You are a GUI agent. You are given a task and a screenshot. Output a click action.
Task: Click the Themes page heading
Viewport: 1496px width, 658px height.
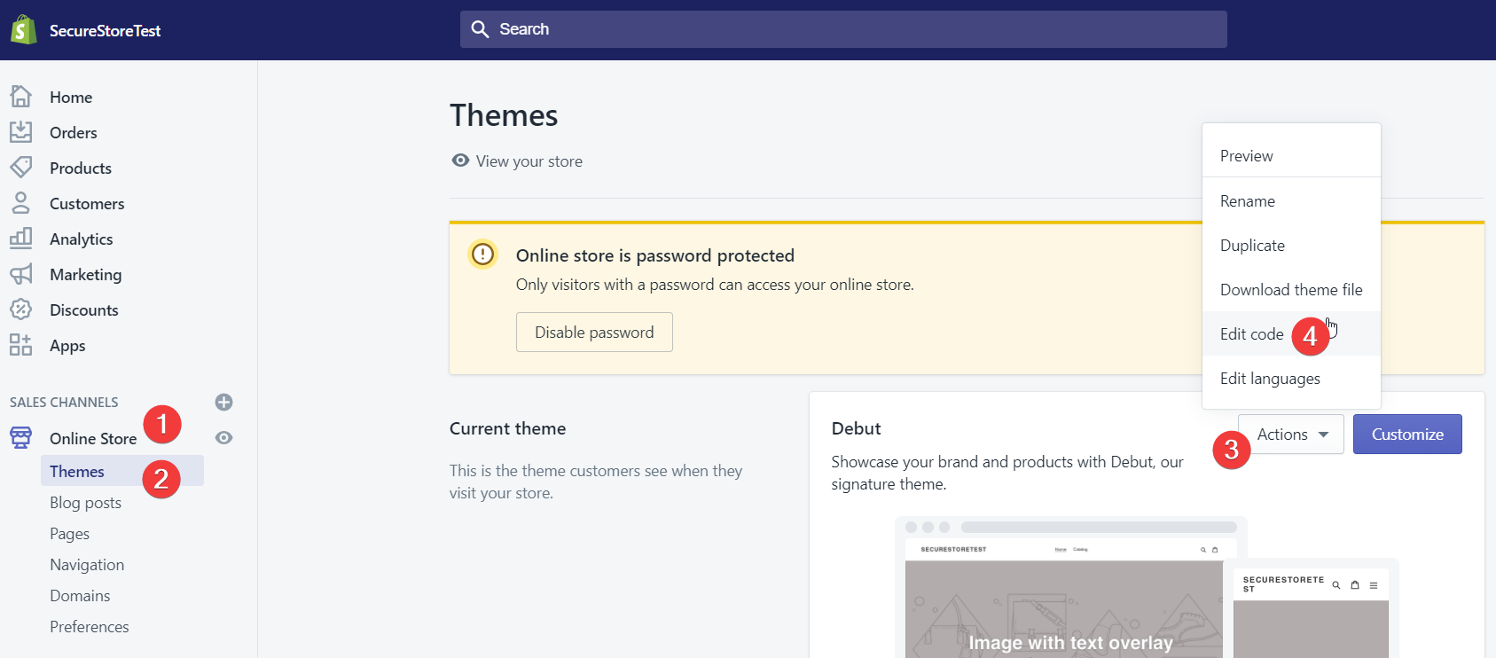[x=504, y=115]
